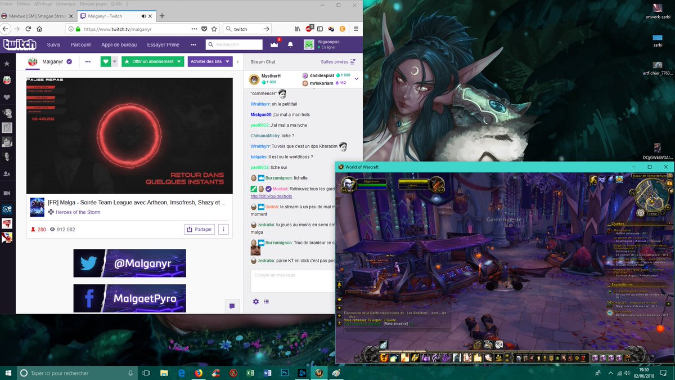Open page actions dots in address bar

click(194, 29)
